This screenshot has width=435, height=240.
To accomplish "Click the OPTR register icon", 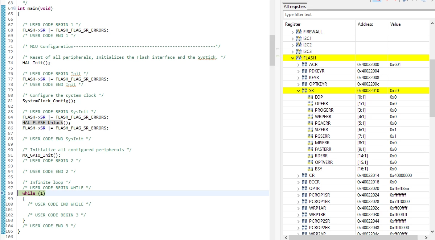I will (x=304, y=189).
